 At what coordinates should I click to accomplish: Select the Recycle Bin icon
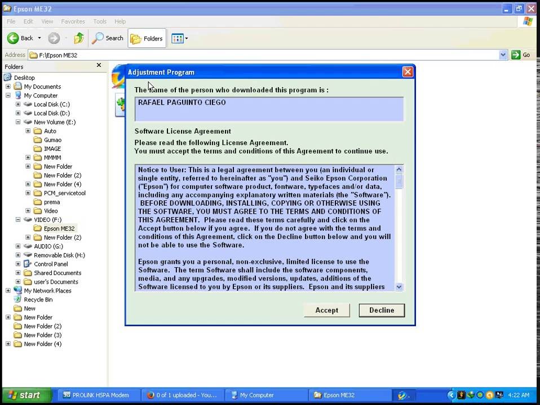point(17,299)
